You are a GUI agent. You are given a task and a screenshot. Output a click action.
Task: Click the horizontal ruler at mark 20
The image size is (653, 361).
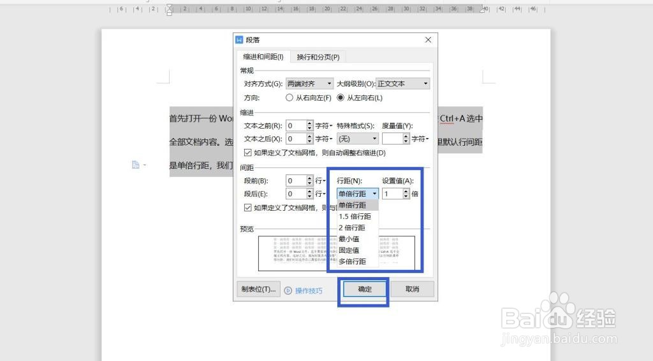pyautogui.click(x=327, y=9)
